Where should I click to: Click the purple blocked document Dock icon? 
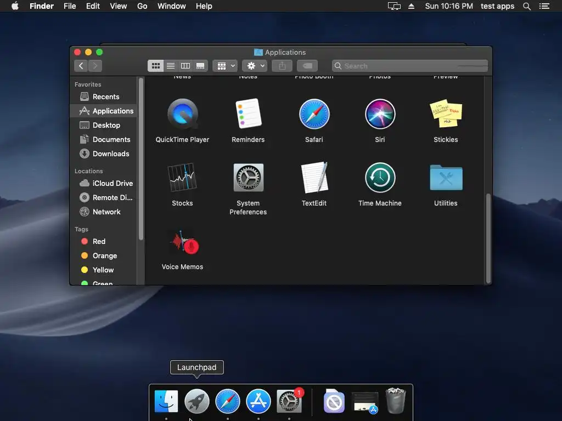(x=334, y=401)
